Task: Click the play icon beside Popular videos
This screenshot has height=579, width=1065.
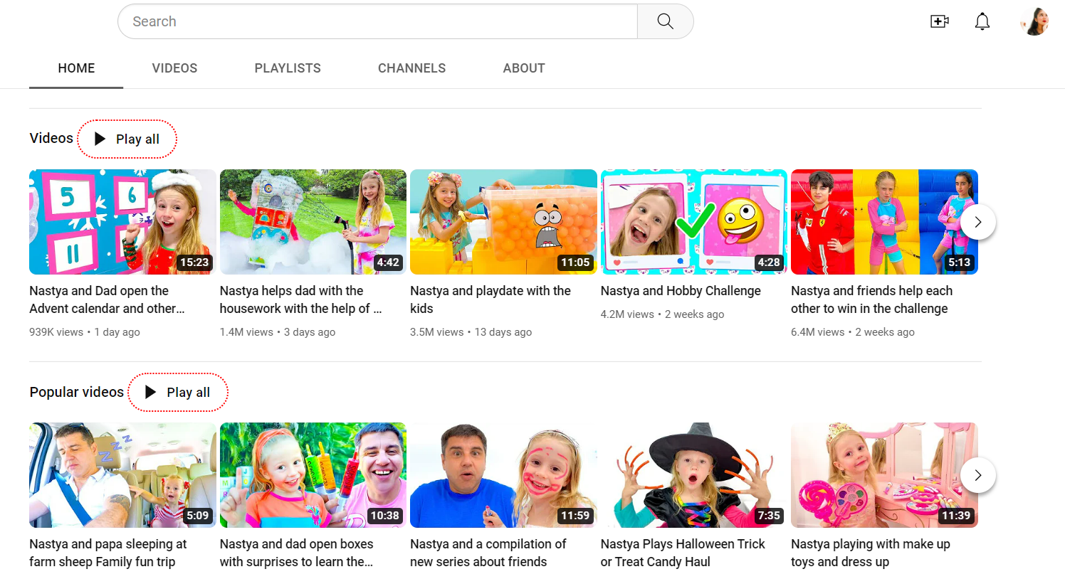Action: 149,392
